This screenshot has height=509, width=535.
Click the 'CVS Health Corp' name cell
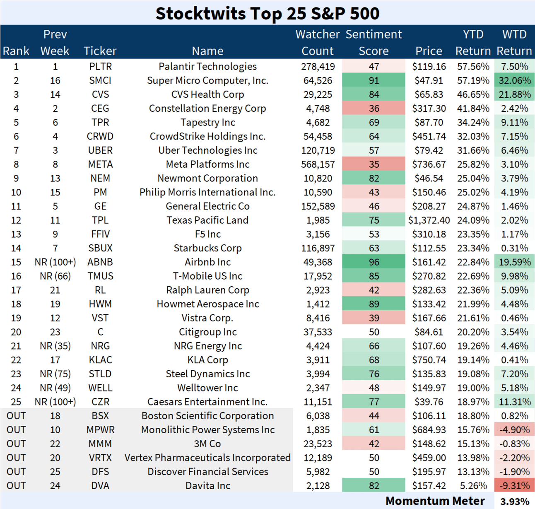pyautogui.click(x=208, y=94)
